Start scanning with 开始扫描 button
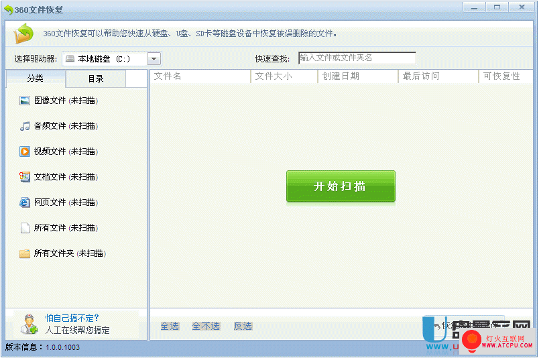 coord(341,186)
